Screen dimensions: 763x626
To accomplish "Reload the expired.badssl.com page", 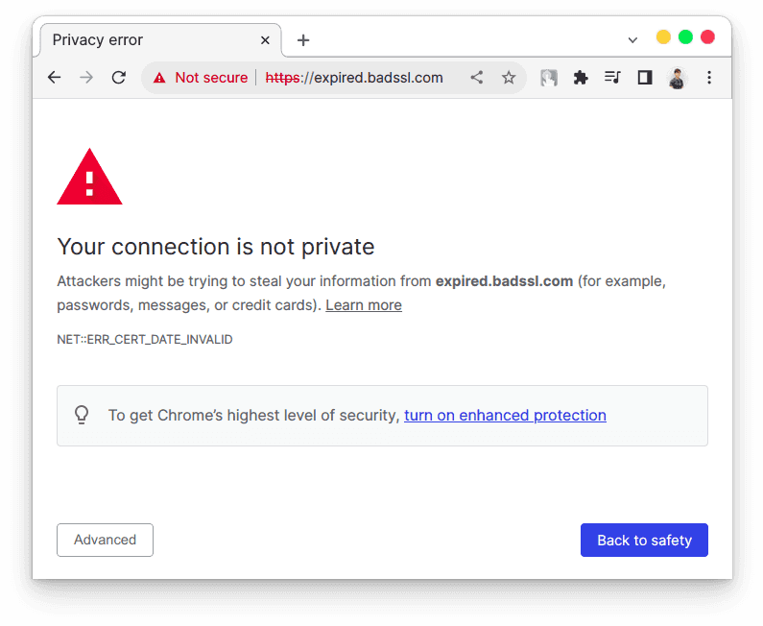I will (119, 78).
